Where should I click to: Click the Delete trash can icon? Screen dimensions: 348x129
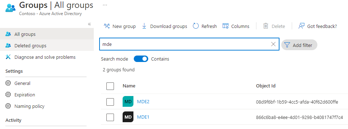[266, 26]
